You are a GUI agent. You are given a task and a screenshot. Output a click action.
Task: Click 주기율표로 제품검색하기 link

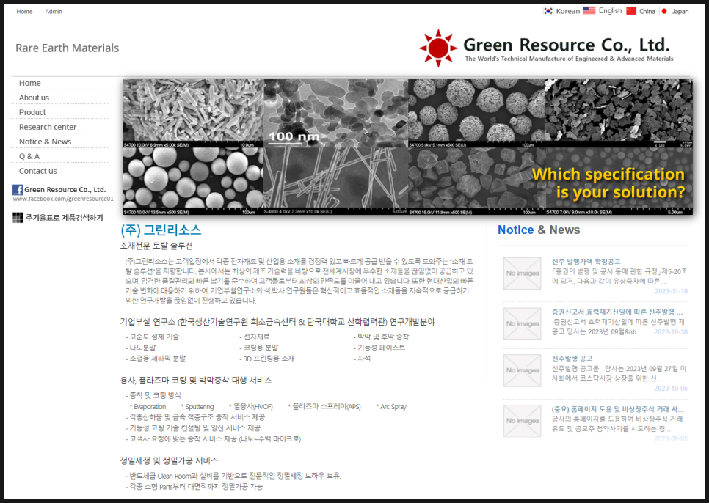[64, 218]
